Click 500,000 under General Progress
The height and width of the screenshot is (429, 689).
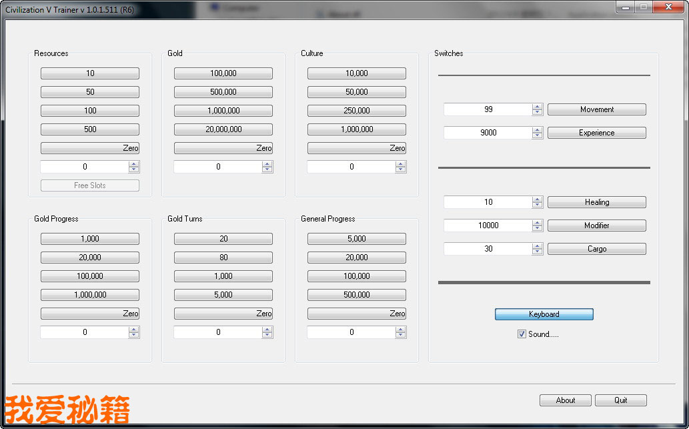coord(356,295)
